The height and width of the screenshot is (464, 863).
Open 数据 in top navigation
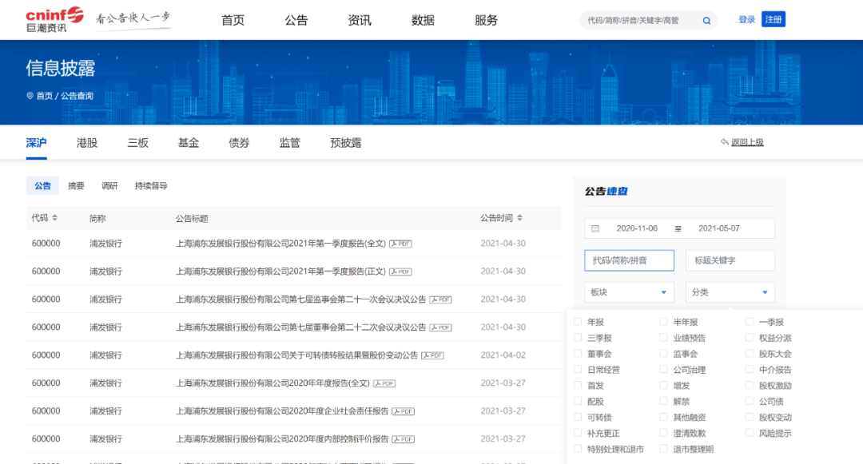(x=423, y=20)
